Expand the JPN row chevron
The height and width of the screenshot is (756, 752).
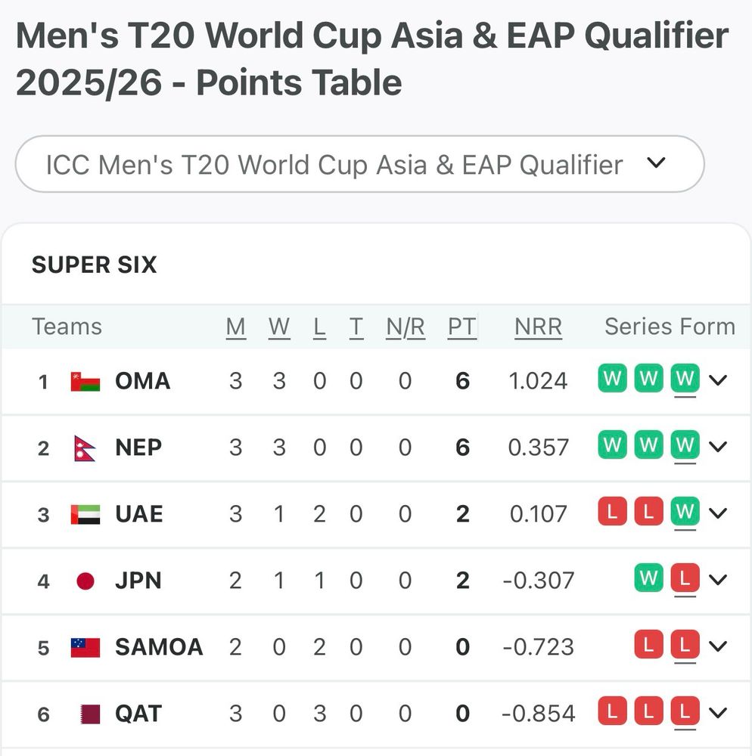pyautogui.click(x=717, y=580)
